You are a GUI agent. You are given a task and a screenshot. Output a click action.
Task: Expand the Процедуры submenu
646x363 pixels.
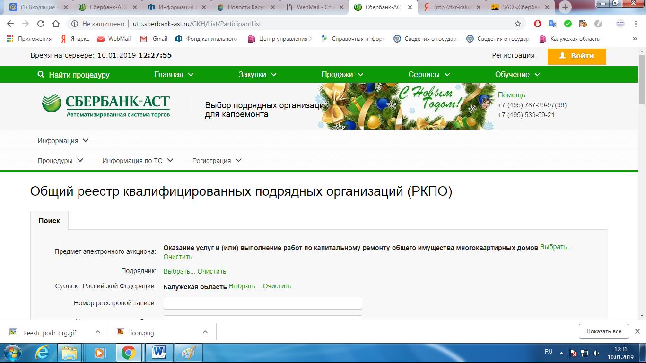pyautogui.click(x=61, y=161)
